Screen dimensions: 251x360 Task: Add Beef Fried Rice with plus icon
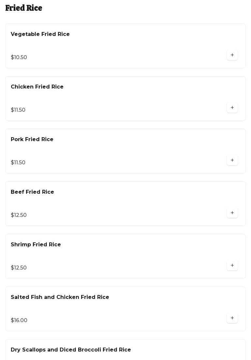pyautogui.click(x=232, y=213)
